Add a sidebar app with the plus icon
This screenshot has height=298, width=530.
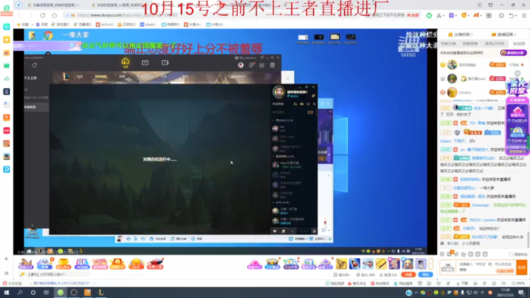click(6, 259)
